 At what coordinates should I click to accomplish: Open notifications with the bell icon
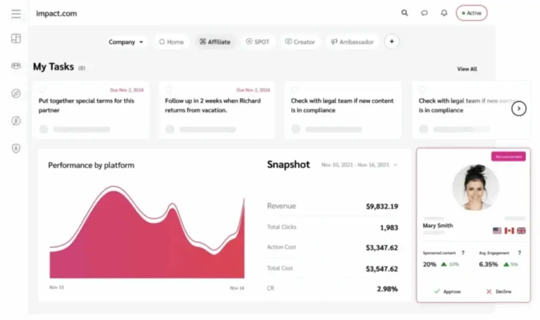[444, 13]
